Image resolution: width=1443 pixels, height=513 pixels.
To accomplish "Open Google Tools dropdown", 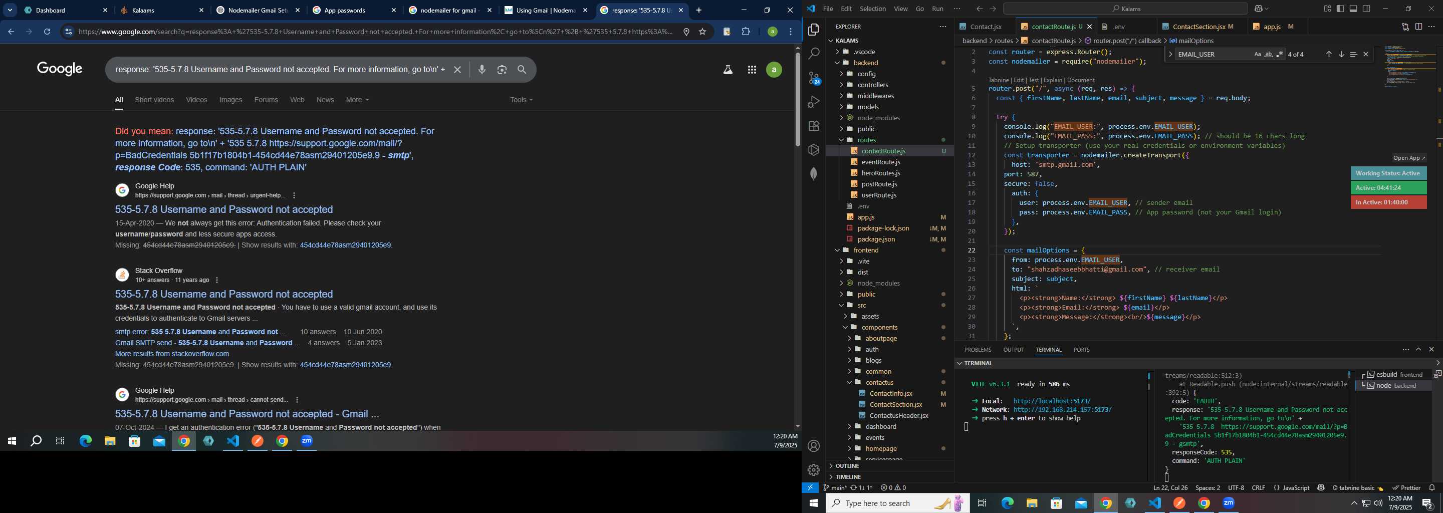I will point(521,100).
